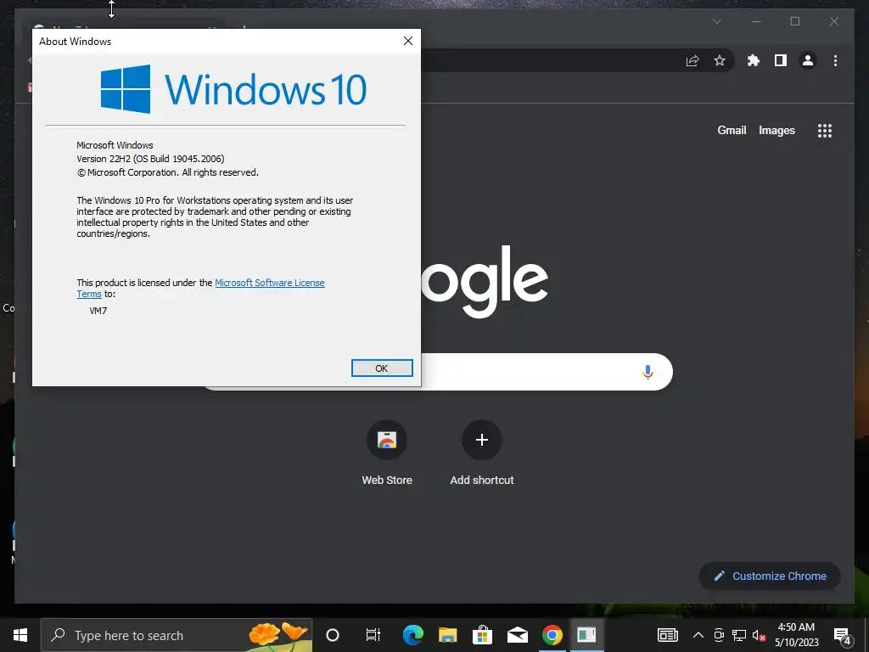The height and width of the screenshot is (652, 869).
Task: Click Meet Now tray icon
Action: coord(719,635)
